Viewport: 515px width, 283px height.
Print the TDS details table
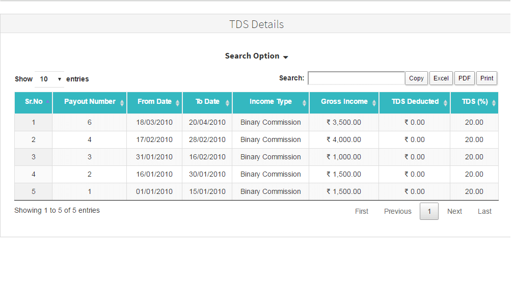tap(486, 78)
